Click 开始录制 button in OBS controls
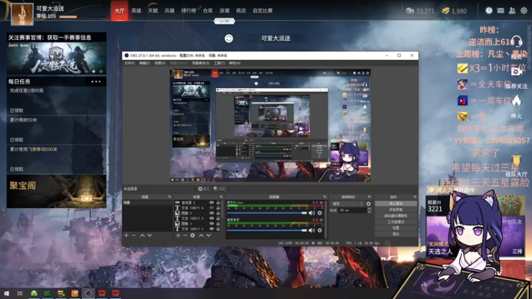This screenshot has width=532, height=299. (396, 210)
